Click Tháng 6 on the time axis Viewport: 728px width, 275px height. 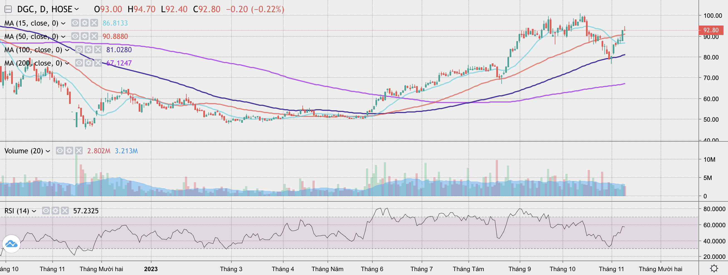[372, 269]
